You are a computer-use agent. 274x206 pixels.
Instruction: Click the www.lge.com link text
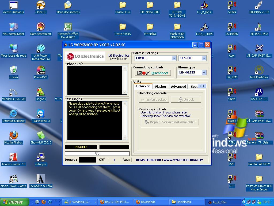[x=119, y=59]
